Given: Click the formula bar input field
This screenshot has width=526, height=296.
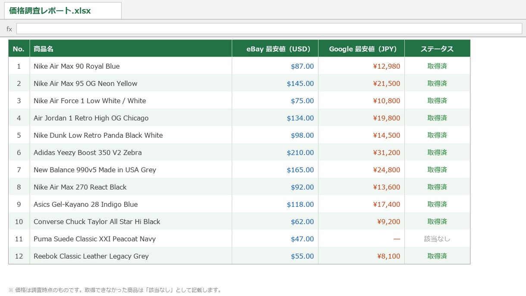Looking at the screenshot, I should coord(269,28).
